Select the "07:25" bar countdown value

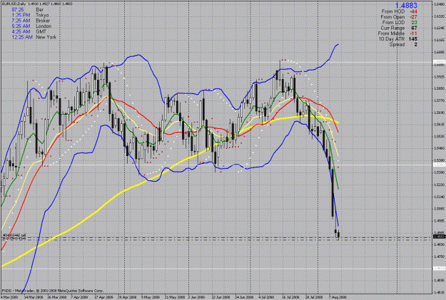pyautogui.click(x=18, y=10)
